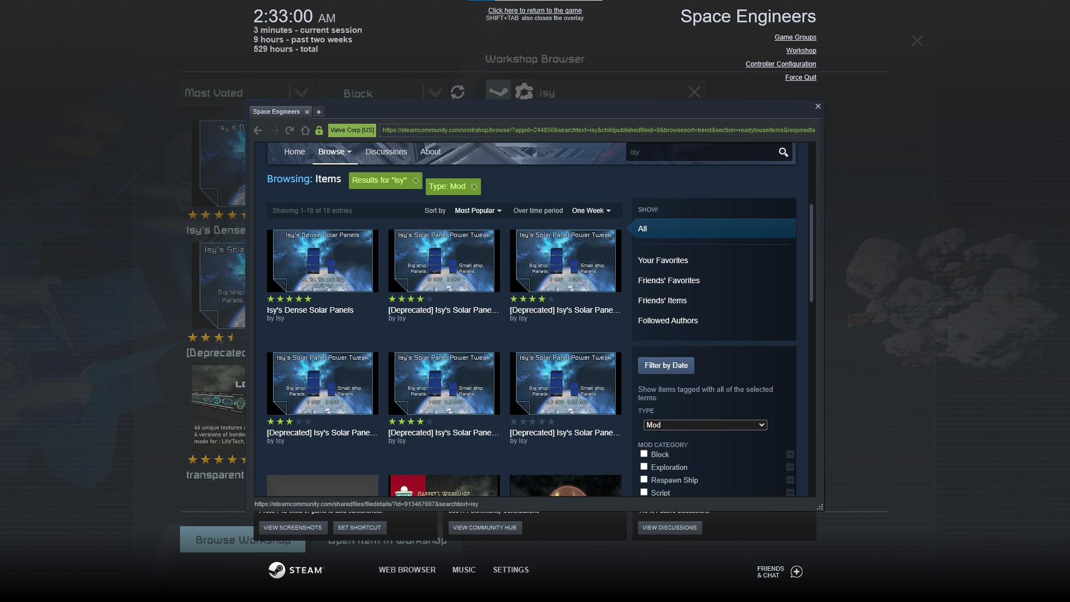Close the Steam overlay with the X
This screenshot has width=1070, height=602.
point(917,41)
